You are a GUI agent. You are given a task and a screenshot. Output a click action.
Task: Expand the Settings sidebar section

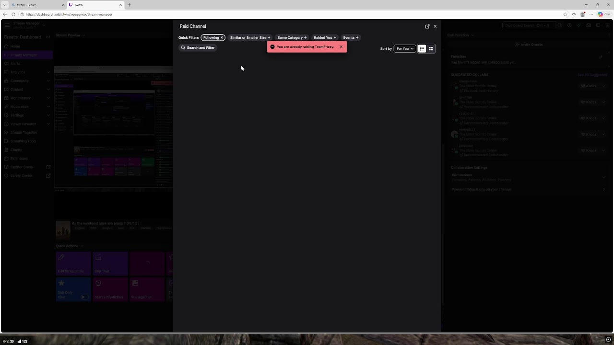pos(27,115)
